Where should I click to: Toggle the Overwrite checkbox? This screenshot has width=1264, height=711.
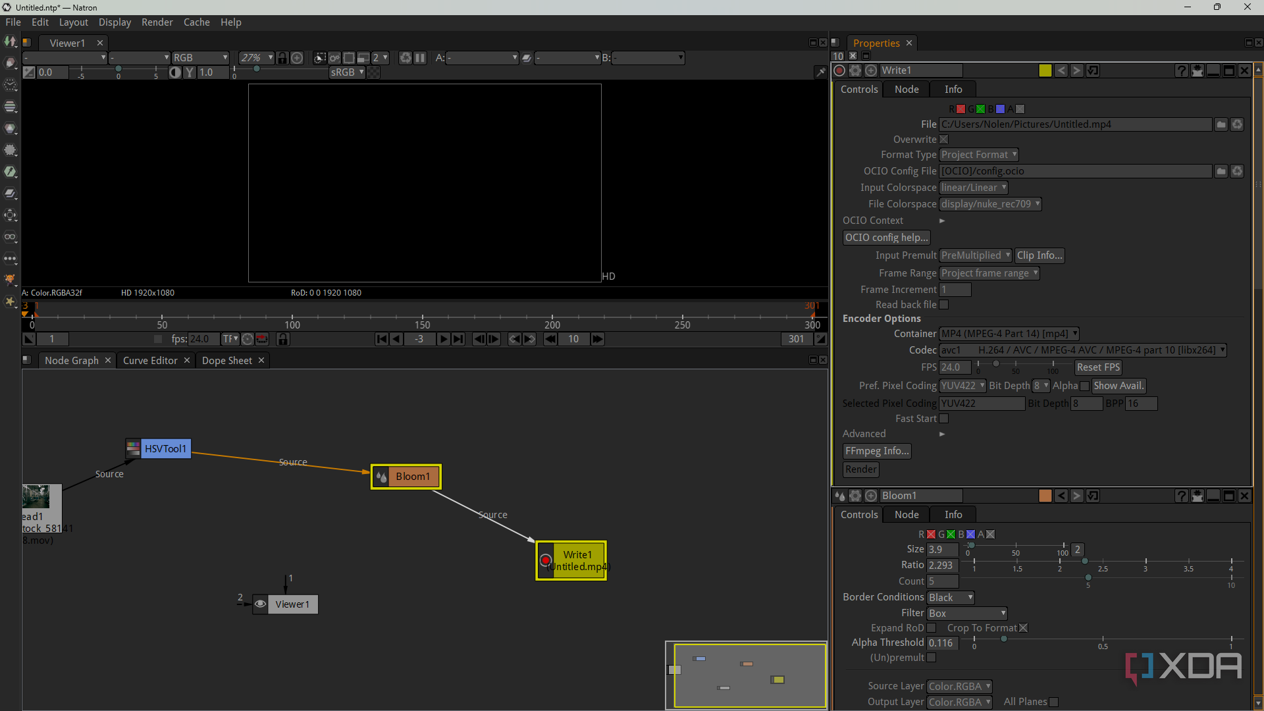pos(944,140)
